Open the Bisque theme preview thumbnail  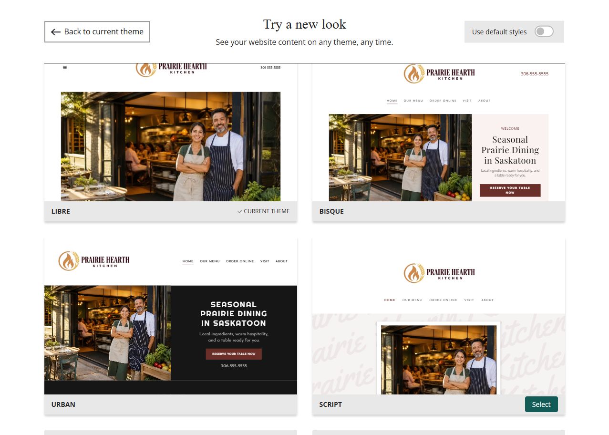[439, 132]
